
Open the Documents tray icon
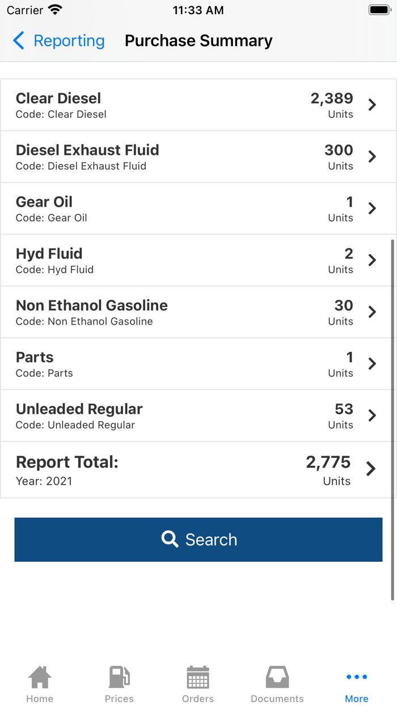277,677
